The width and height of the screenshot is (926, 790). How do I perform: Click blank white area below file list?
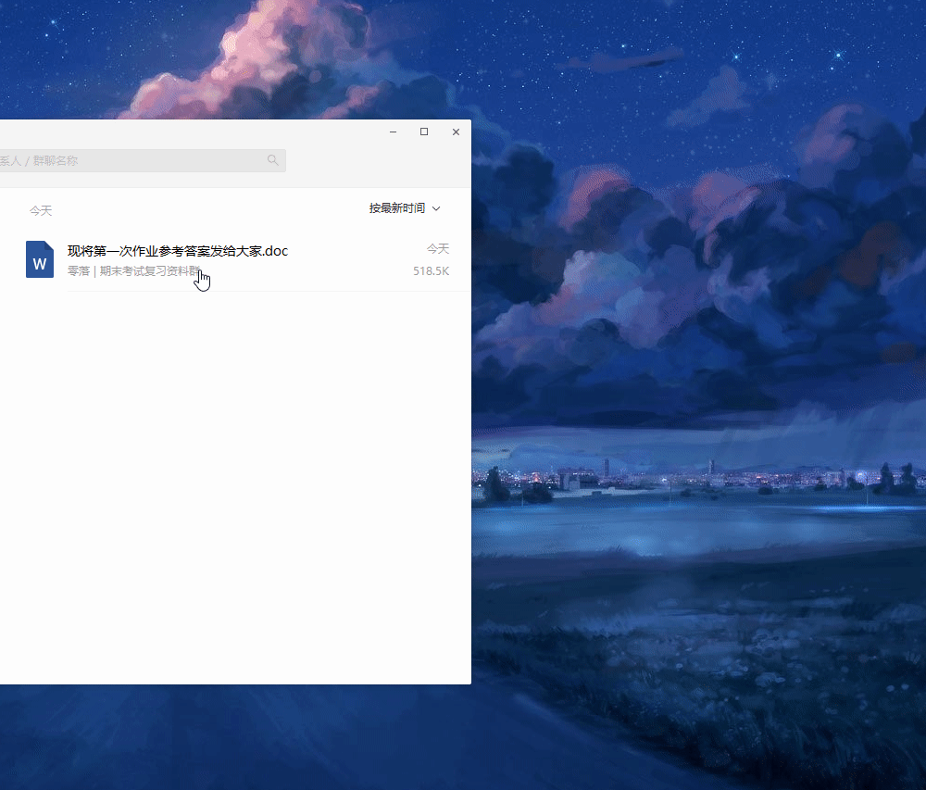[231, 482]
